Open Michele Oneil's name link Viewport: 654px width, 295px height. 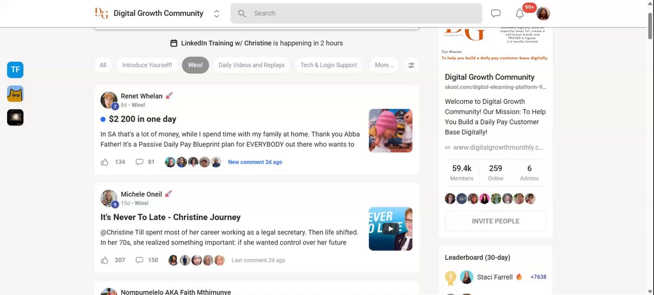pyautogui.click(x=141, y=194)
